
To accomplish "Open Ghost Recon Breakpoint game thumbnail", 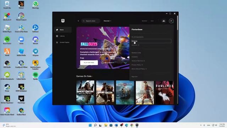I will 85,92.
